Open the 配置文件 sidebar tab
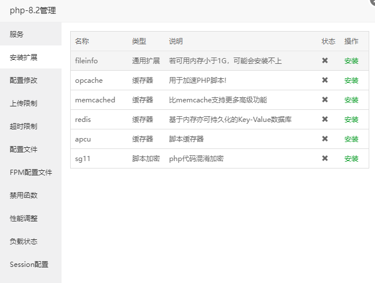The image size is (375, 283). coord(30,150)
